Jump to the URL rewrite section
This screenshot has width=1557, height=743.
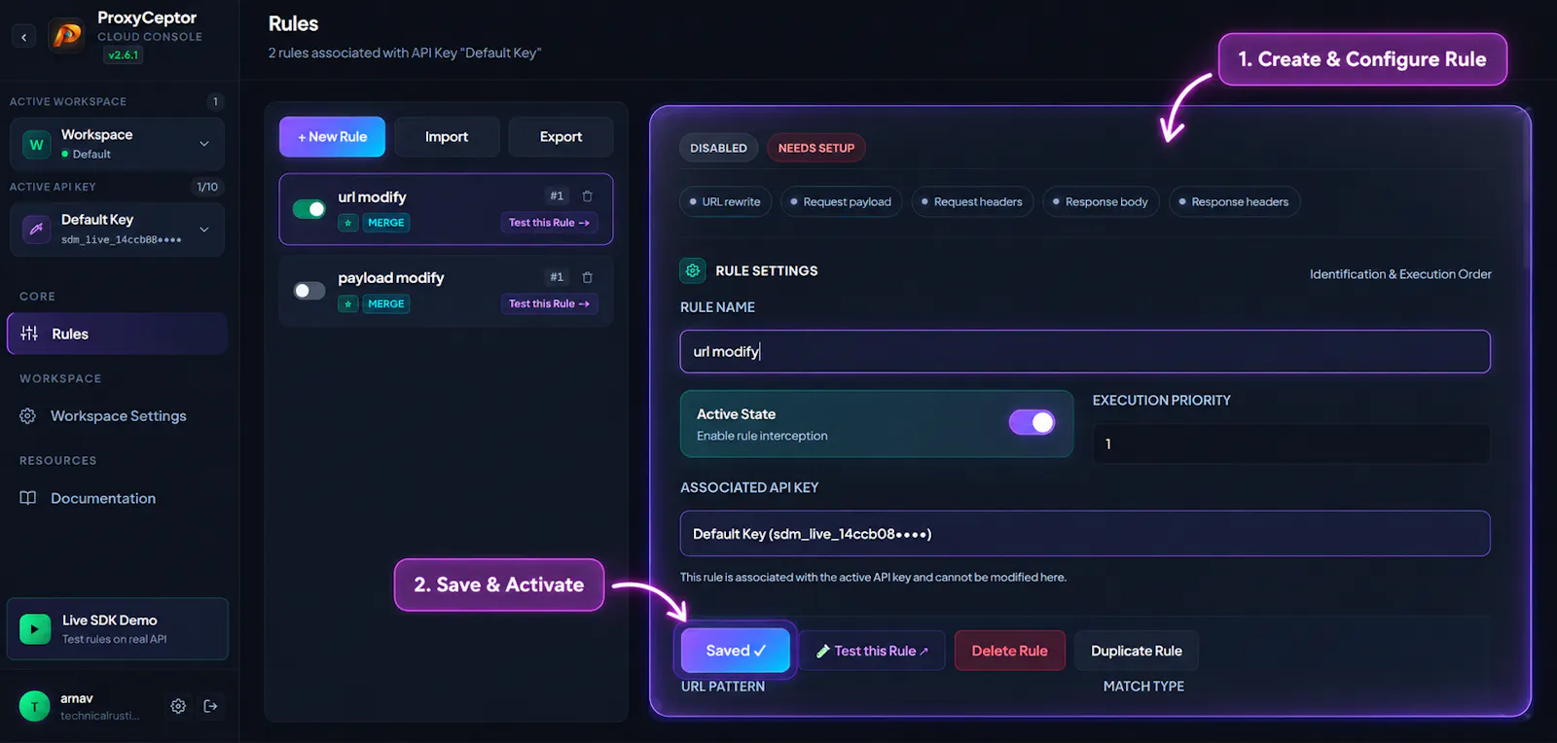click(725, 202)
